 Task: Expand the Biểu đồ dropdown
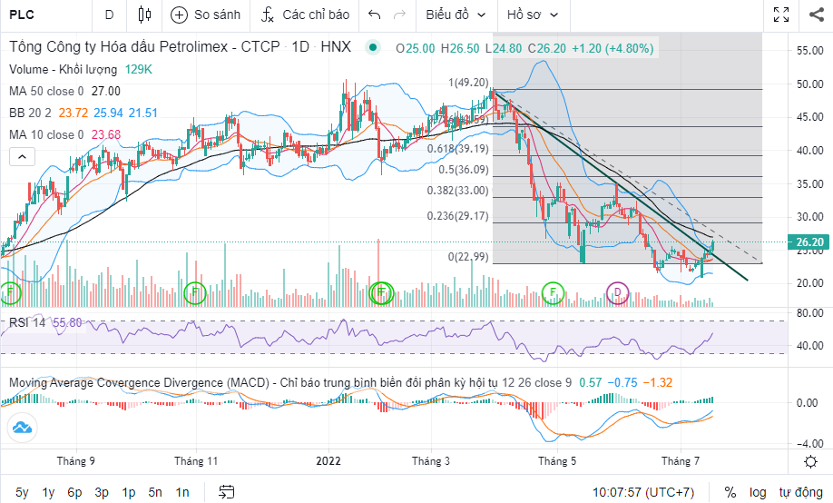point(456,15)
